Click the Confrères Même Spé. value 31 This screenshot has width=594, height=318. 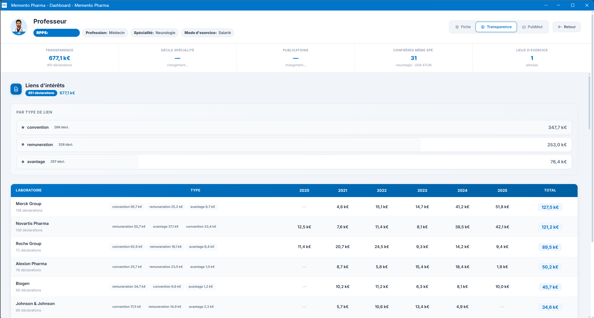(414, 58)
